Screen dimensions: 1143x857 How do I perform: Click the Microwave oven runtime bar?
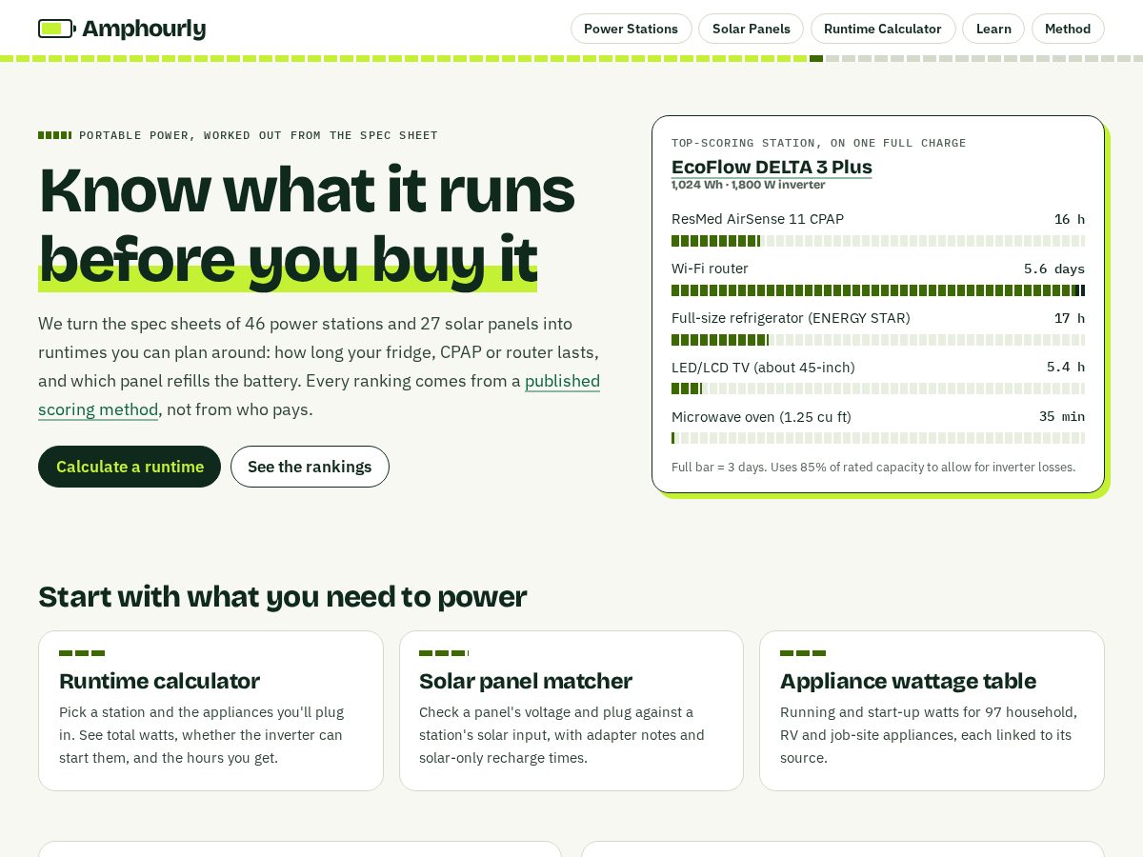(x=878, y=438)
